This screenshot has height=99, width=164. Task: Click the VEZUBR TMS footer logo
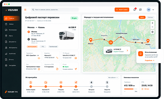pos(11,92)
